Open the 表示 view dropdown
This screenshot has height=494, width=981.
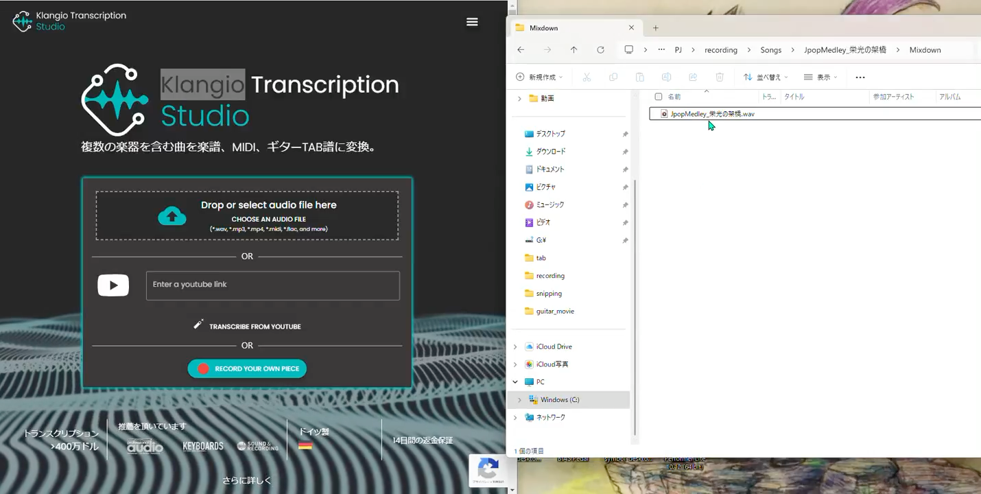click(x=820, y=78)
